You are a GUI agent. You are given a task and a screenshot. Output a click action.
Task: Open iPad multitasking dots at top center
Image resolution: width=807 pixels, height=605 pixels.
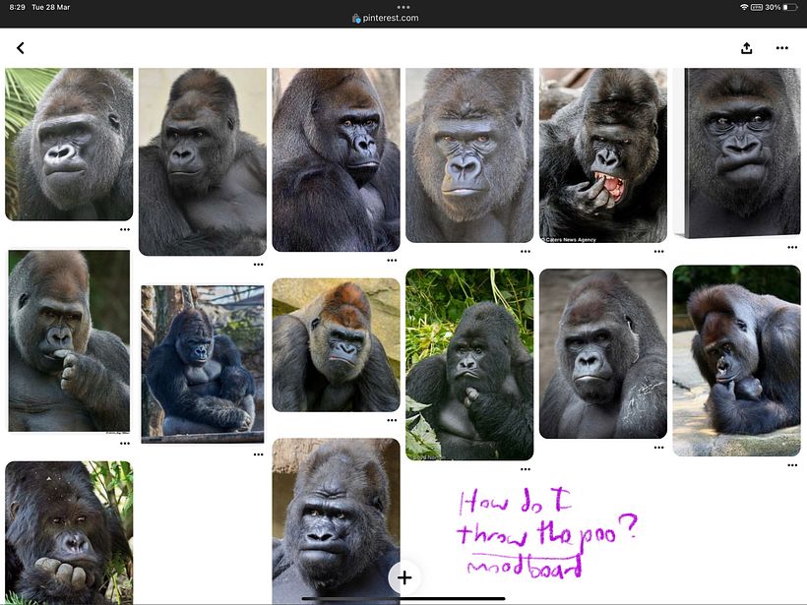coord(403,7)
